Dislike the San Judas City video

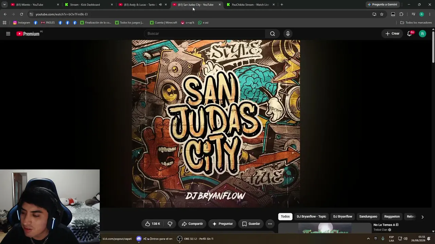coord(170,224)
